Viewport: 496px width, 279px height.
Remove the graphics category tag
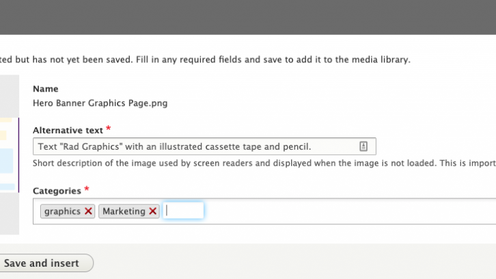(88, 211)
